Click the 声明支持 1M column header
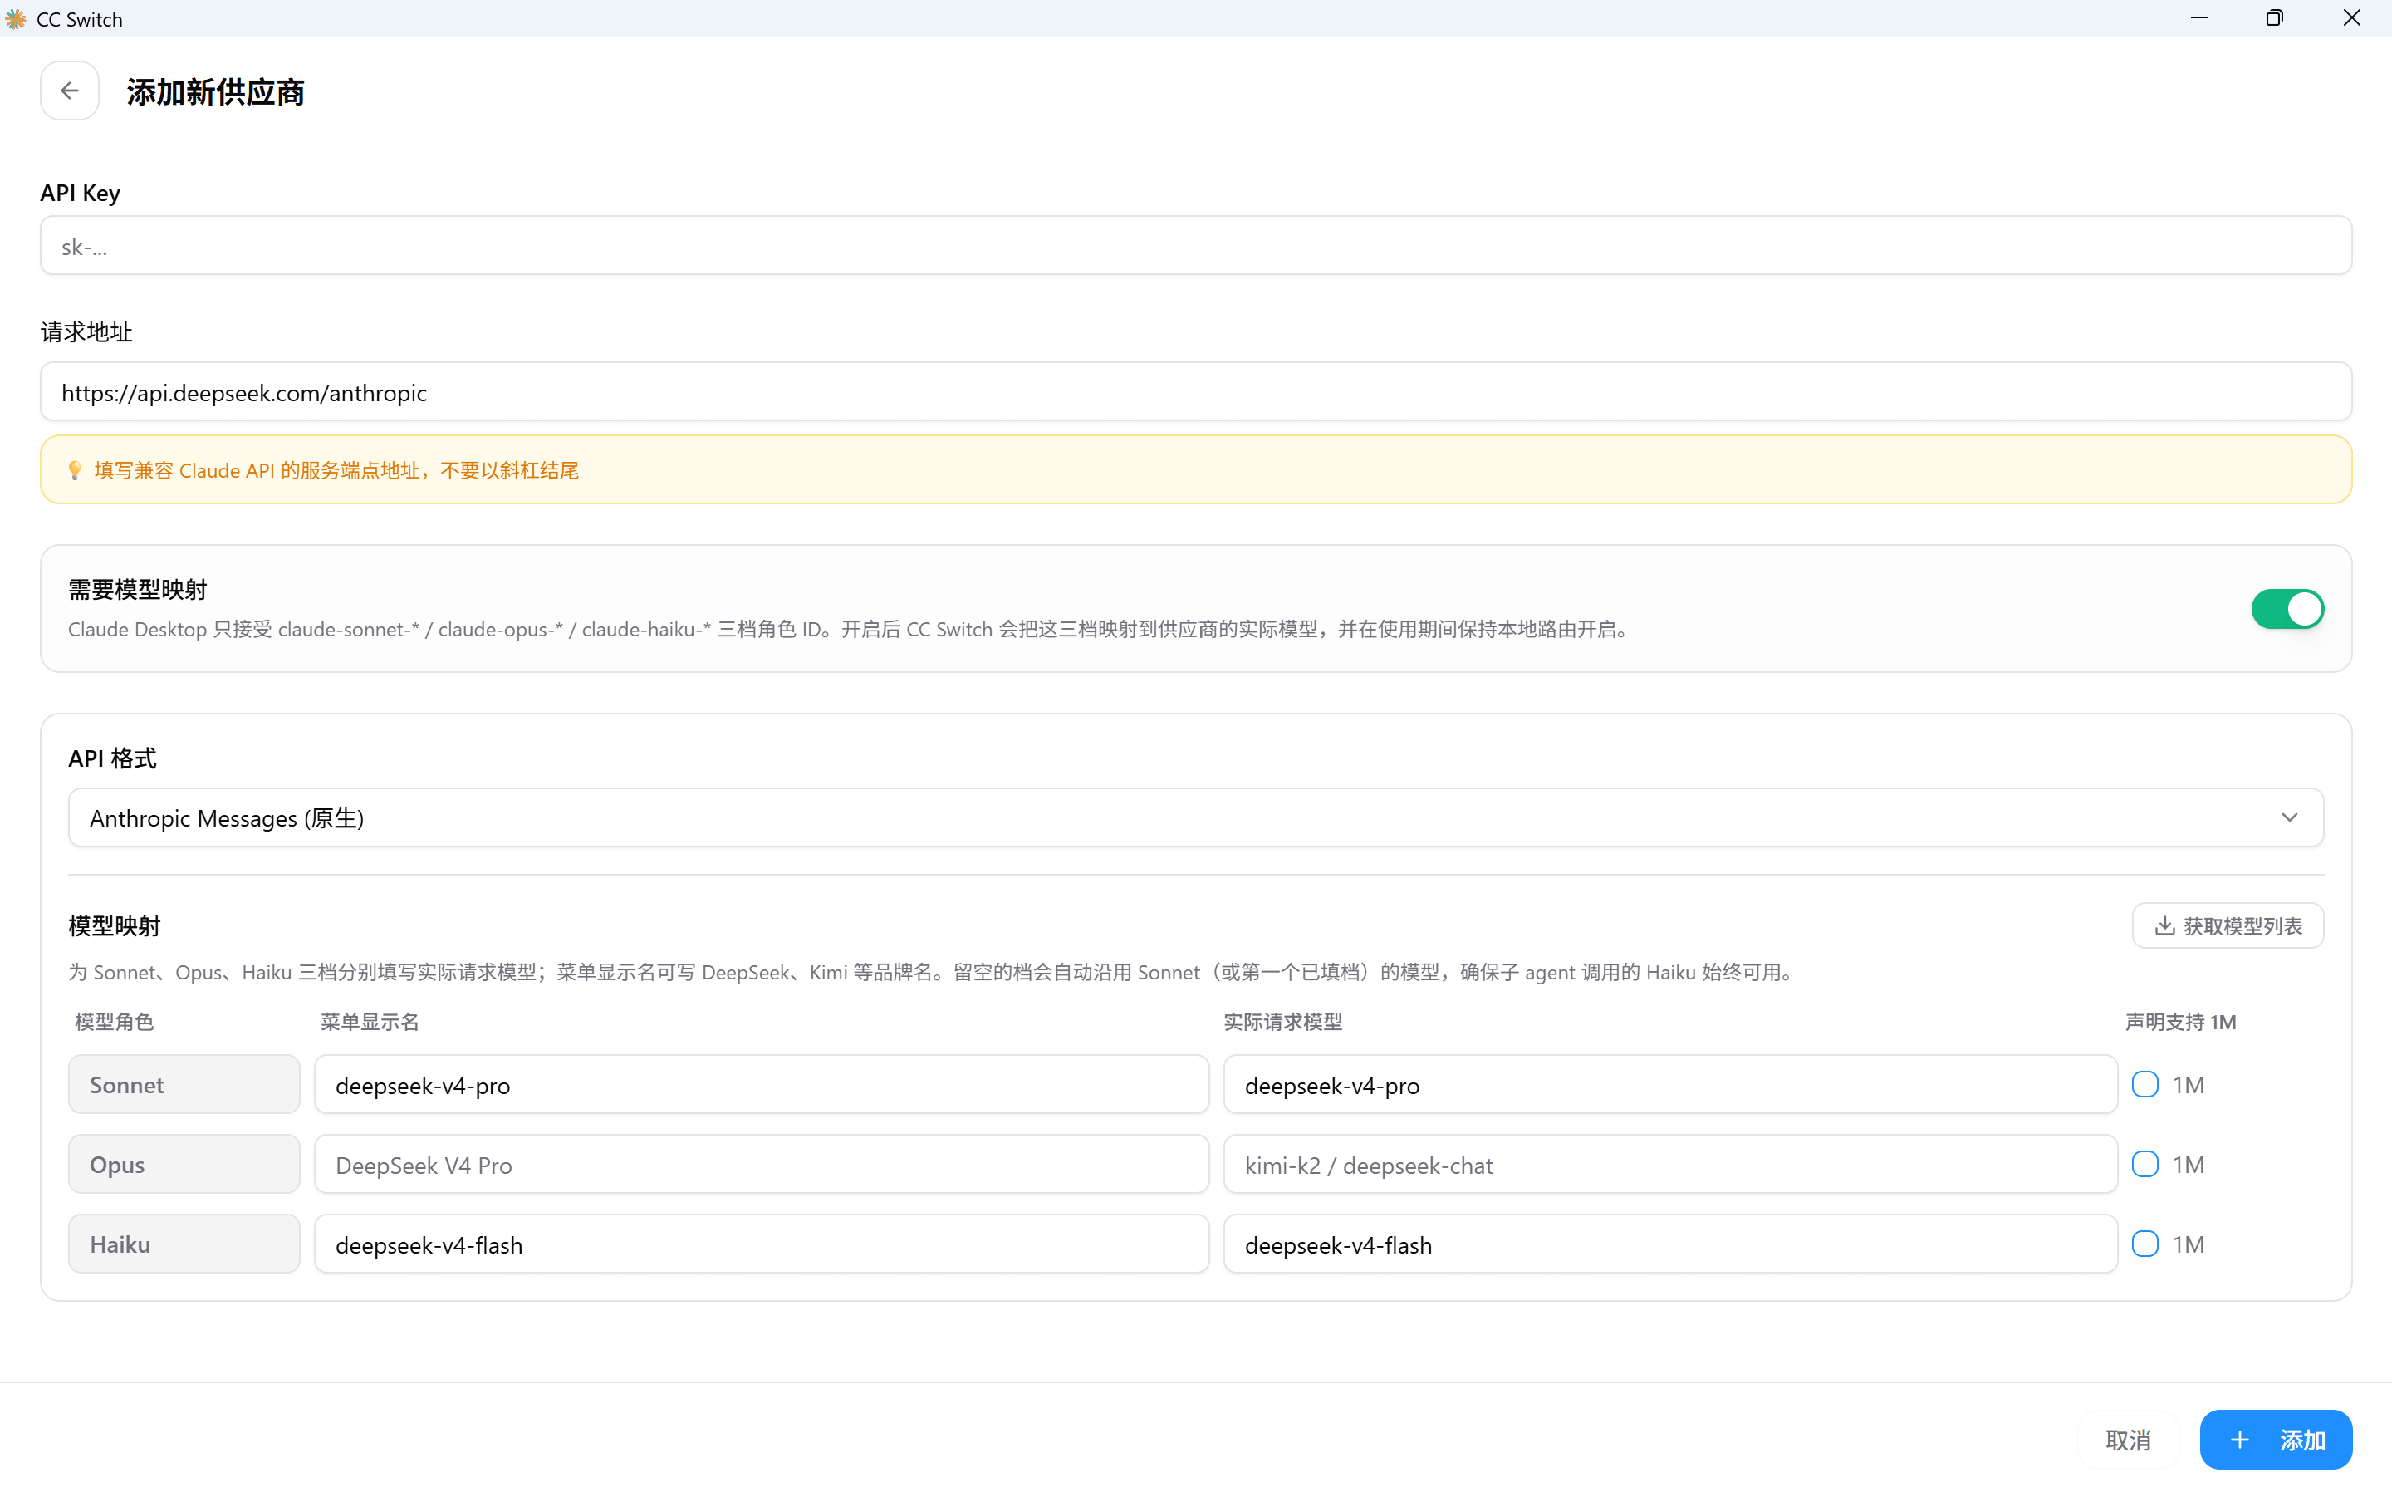This screenshot has width=2392, height=1492. click(2180, 1023)
